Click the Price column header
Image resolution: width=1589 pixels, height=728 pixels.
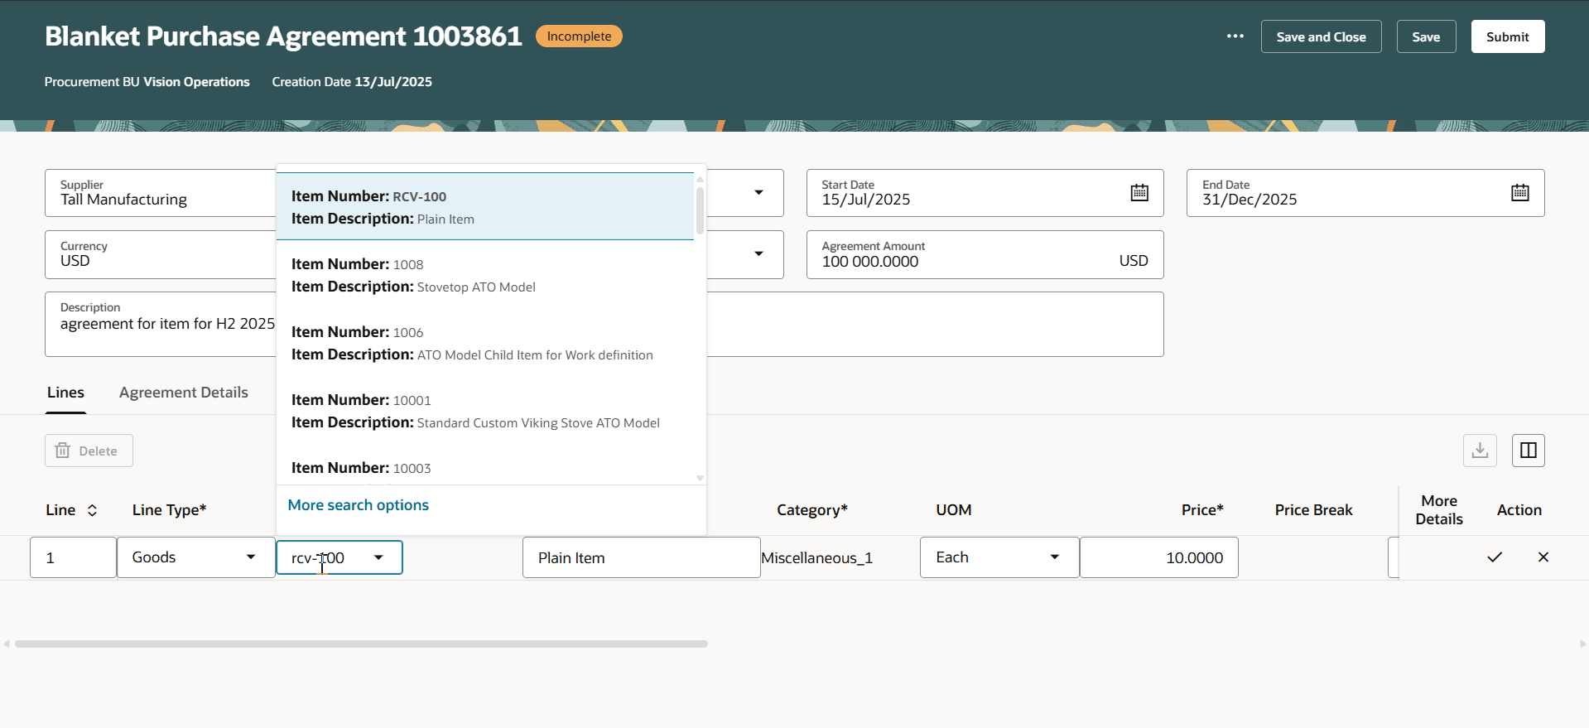tap(1202, 510)
